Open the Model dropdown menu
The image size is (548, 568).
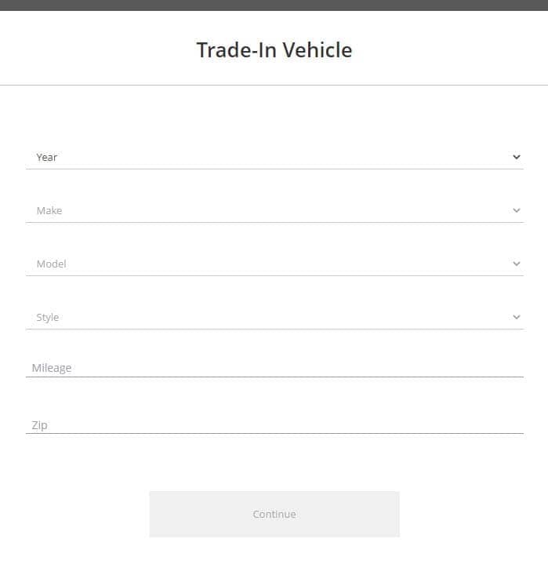click(274, 264)
